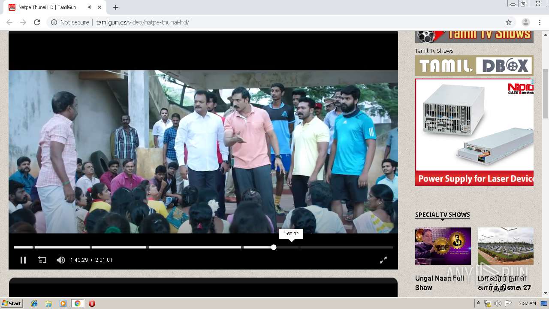Go back to previous page

pos(9,22)
